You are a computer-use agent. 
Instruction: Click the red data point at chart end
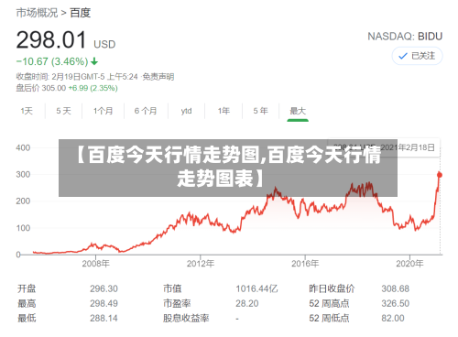coord(440,175)
